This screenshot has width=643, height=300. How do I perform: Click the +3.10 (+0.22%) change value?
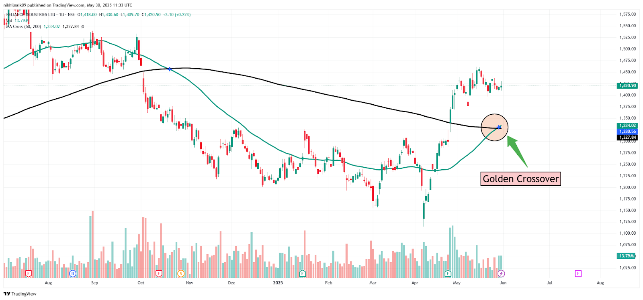tap(177, 14)
